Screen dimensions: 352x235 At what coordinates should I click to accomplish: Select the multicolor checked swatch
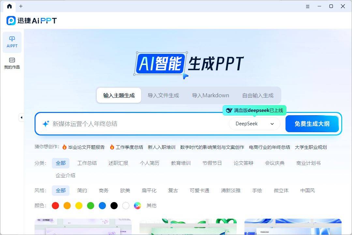(138, 206)
